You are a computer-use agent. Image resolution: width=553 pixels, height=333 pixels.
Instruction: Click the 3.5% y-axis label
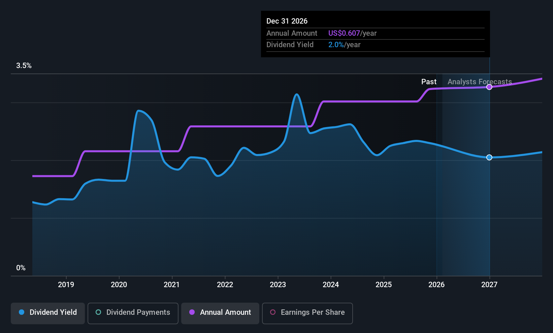coord(24,66)
